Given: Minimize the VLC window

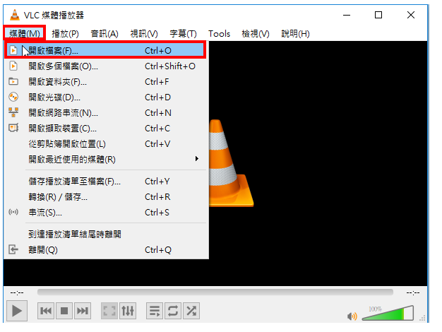Looking at the screenshot, I should [x=347, y=15].
